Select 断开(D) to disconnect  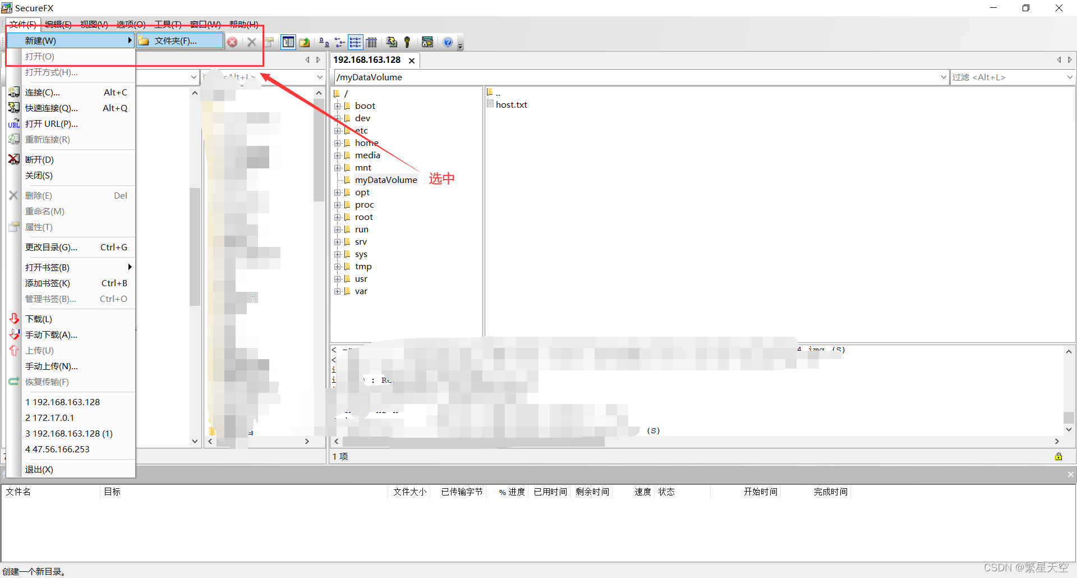71,160
